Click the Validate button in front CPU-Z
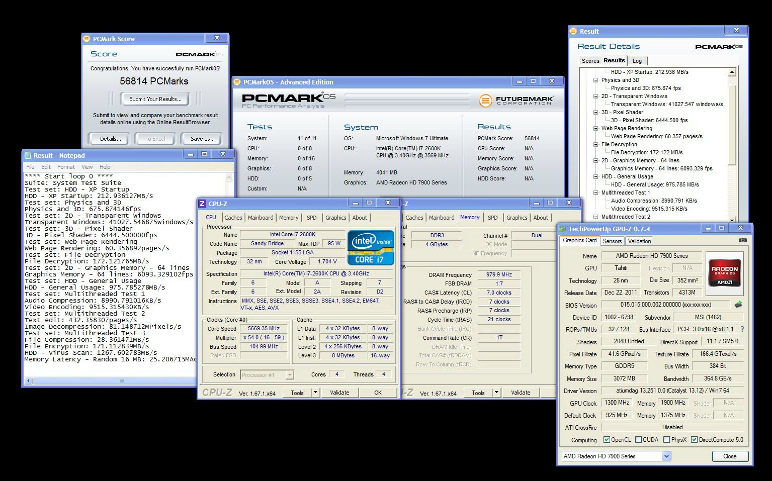The height and width of the screenshot is (481, 772). point(339,393)
